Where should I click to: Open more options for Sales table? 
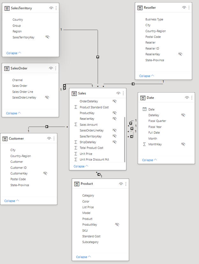pos(123,93)
